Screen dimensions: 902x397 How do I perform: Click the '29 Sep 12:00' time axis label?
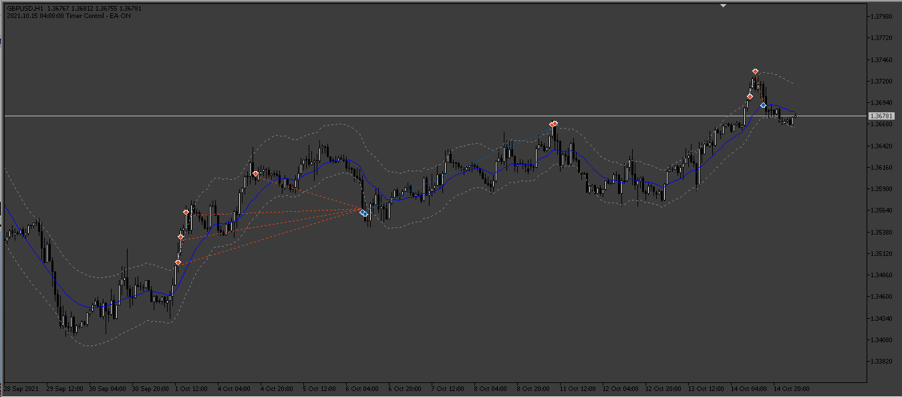[65, 388]
